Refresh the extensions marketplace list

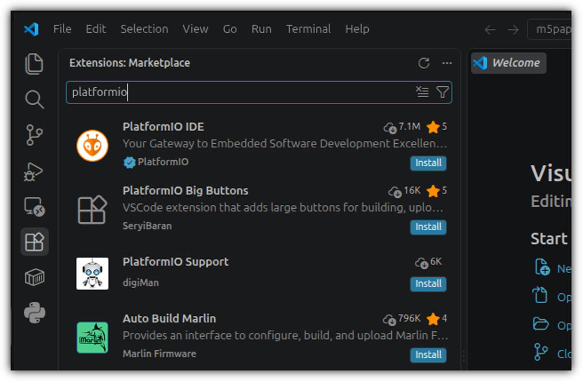coord(424,63)
